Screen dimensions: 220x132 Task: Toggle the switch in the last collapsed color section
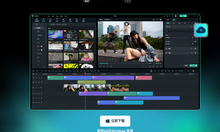(x=167, y=53)
